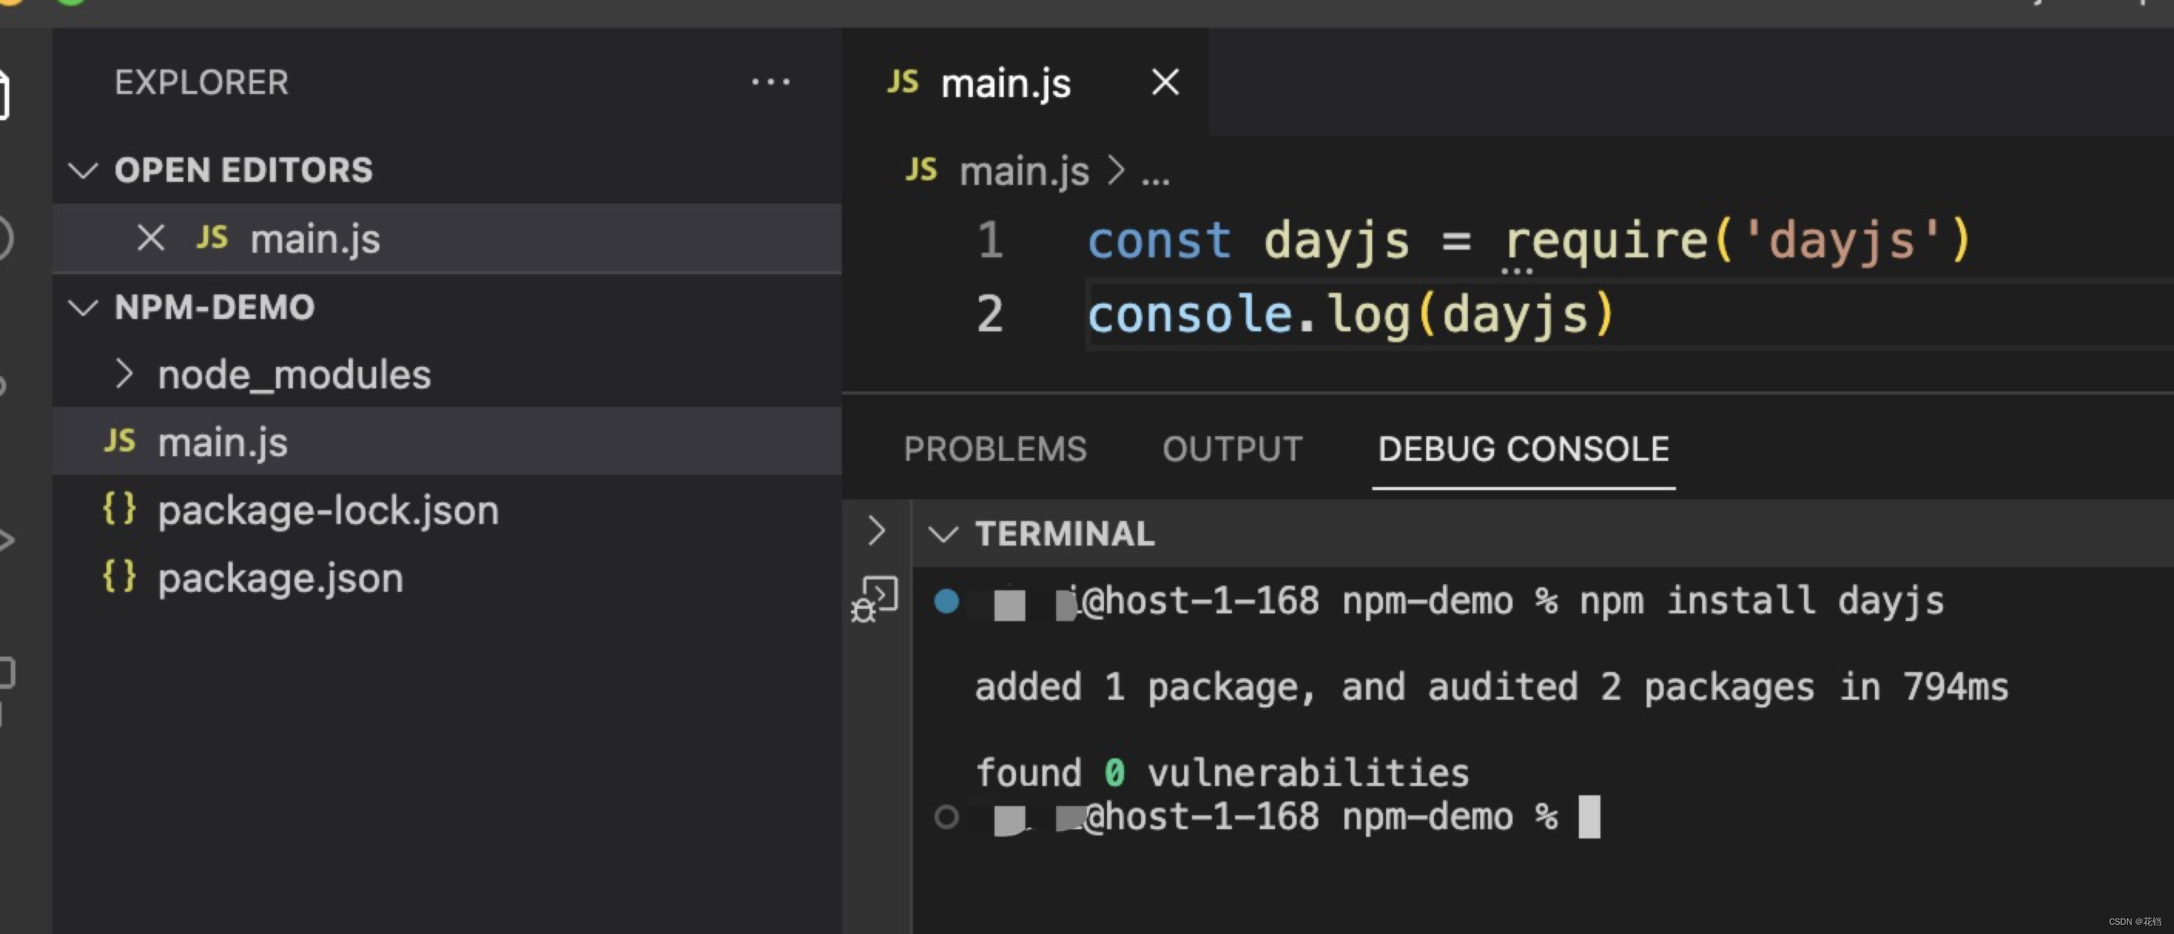Click the hollow status circle at last prompt
This screenshot has width=2174, height=934.
[x=947, y=817]
